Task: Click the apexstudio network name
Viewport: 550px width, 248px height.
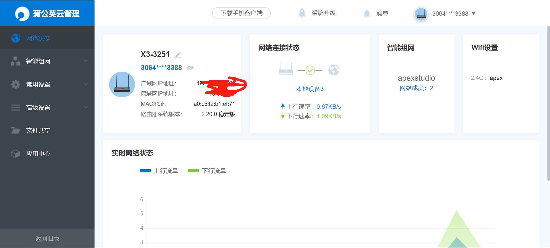Action: click(416, 78)
